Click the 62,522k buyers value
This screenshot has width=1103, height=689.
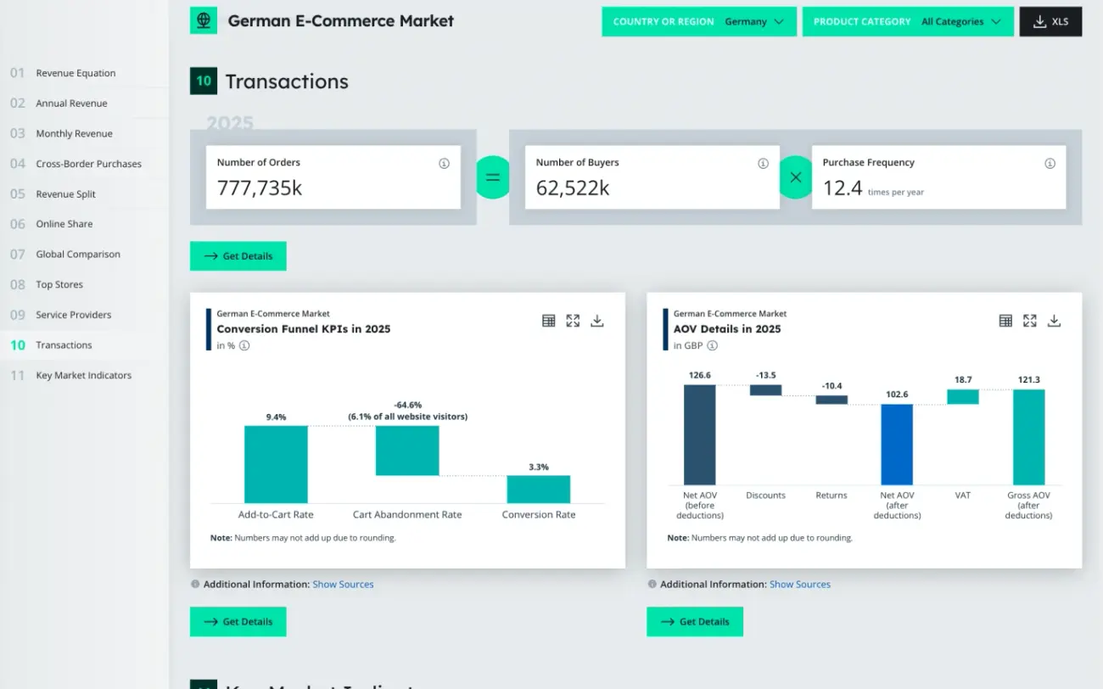click(573, 188)
